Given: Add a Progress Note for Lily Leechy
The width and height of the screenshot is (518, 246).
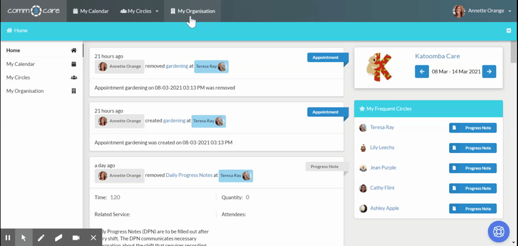Looking at the screenshot, I should [473, 148].
